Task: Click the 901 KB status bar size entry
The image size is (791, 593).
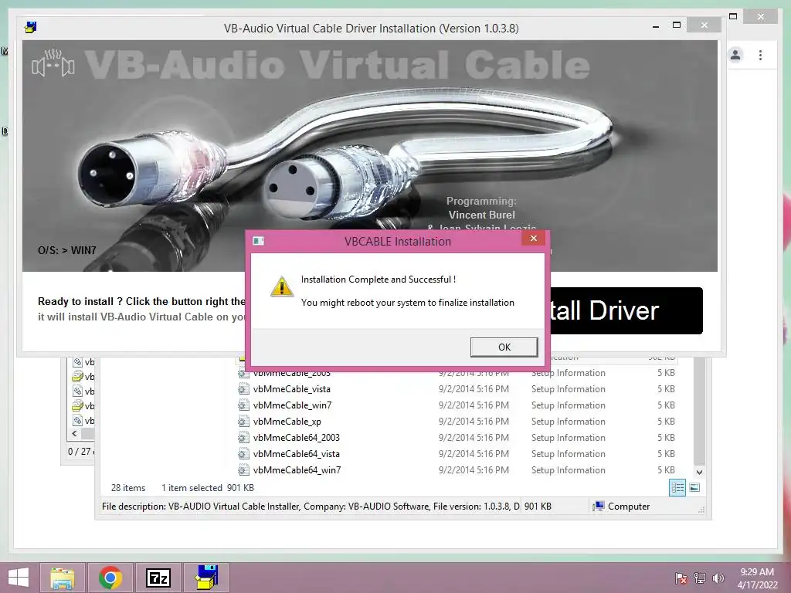Action: 538,507
